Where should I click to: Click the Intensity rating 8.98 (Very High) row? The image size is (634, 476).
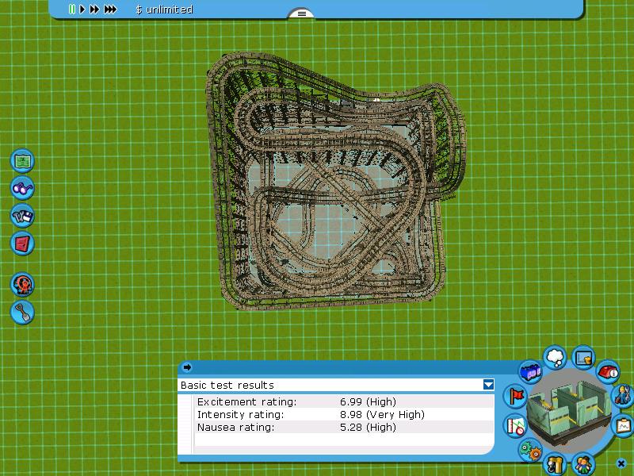click(344, 414)
